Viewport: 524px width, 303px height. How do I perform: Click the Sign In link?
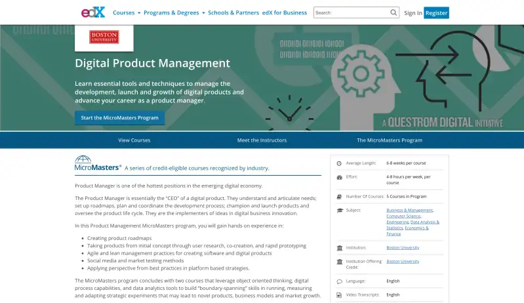pos(413,13)
